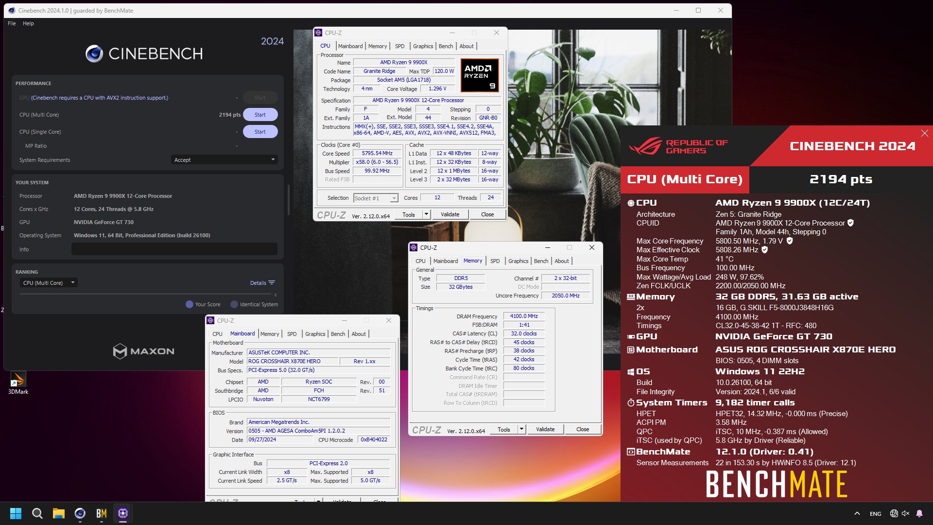This screenshot has width=933, height=525.
Task: Open File Explorer from taskbar
Action: 58,513
